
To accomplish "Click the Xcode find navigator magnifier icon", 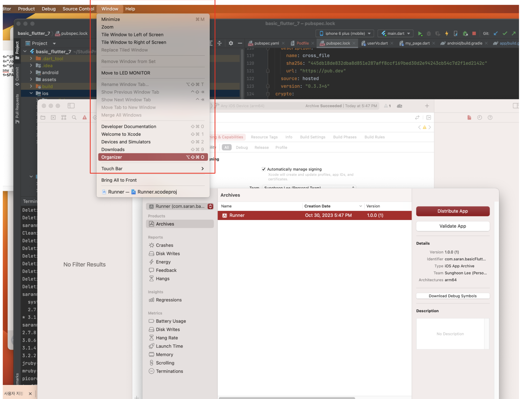I will coord(74,118).
